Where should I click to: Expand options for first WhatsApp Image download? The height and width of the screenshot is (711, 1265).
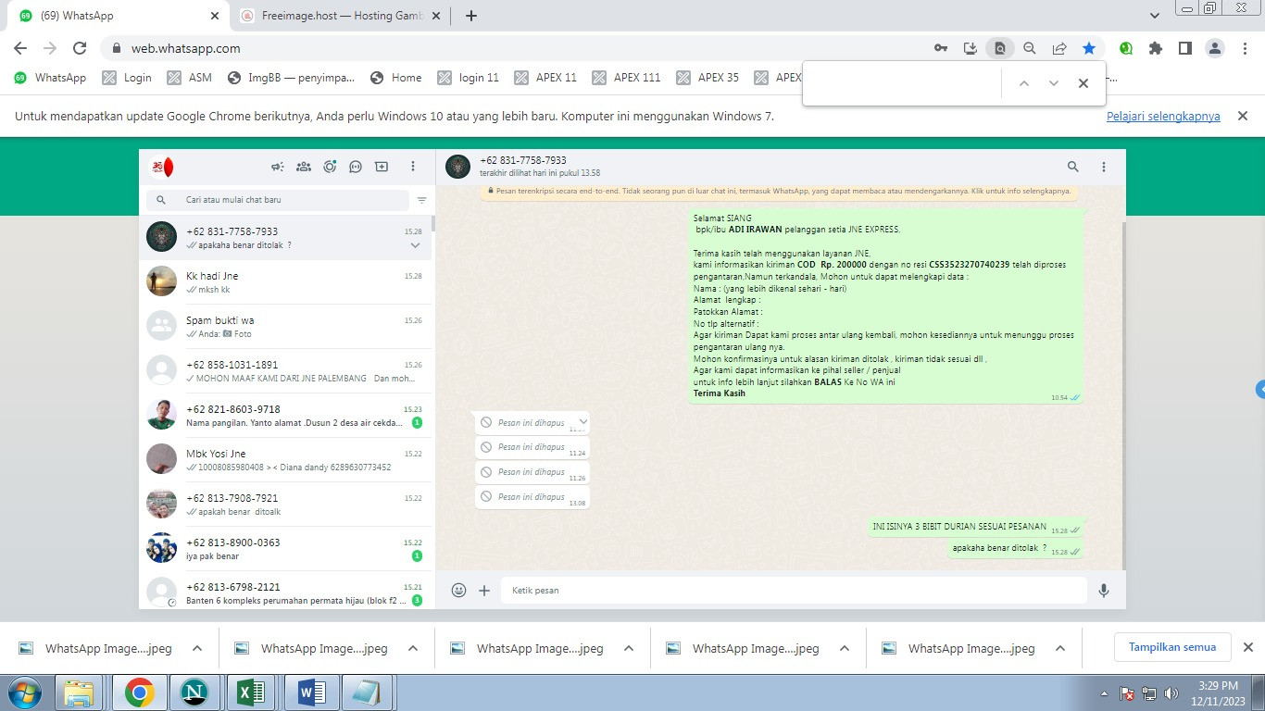[x=196, y=648]
